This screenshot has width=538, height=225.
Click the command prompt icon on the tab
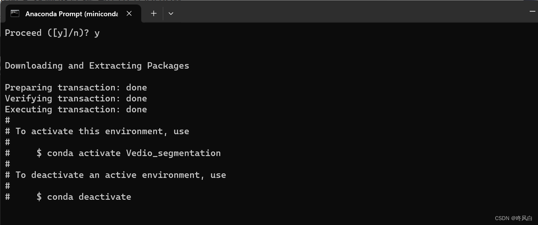pyautogui.click(x=15, y=13)
